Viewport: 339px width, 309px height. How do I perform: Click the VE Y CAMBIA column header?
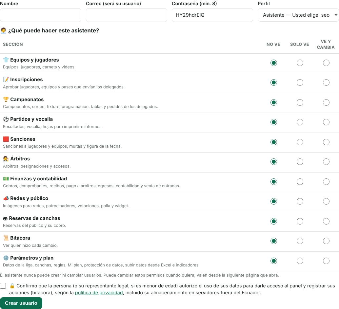tap(326, 44)
